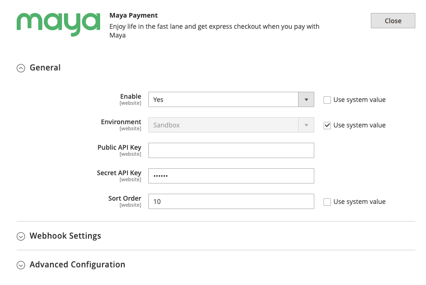Focus the Public API Key field
This screenshot has height=285, width=426.
(231, 151)
